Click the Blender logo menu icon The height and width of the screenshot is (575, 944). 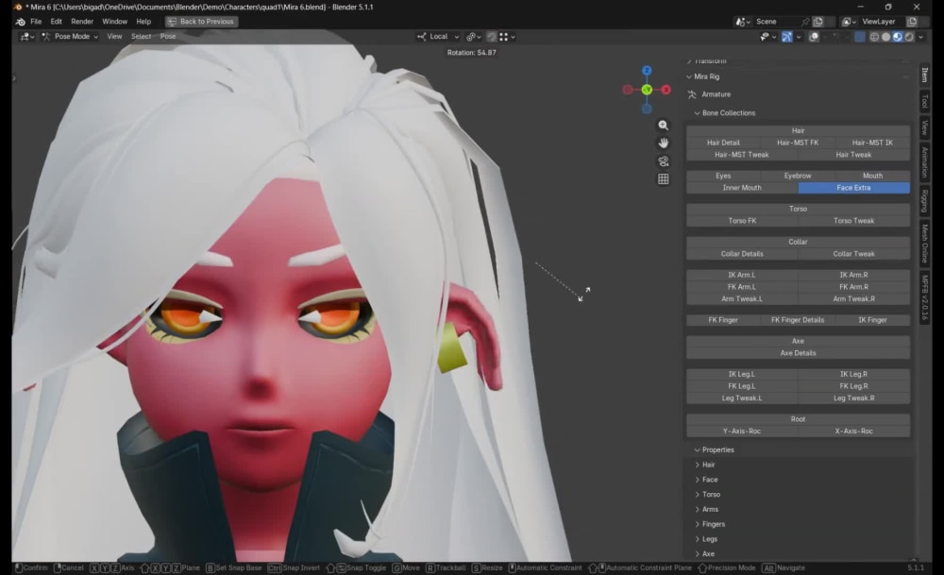21,22
